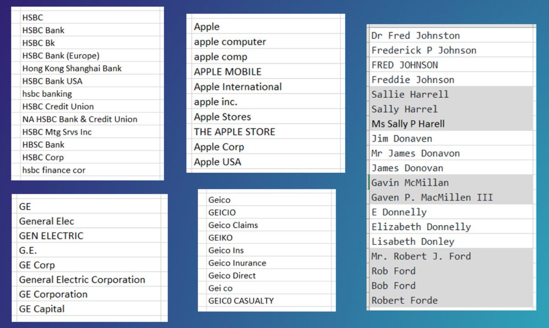Select 'General Electric Corporation' cell
The image size is (549, 328).
[90, 280]
